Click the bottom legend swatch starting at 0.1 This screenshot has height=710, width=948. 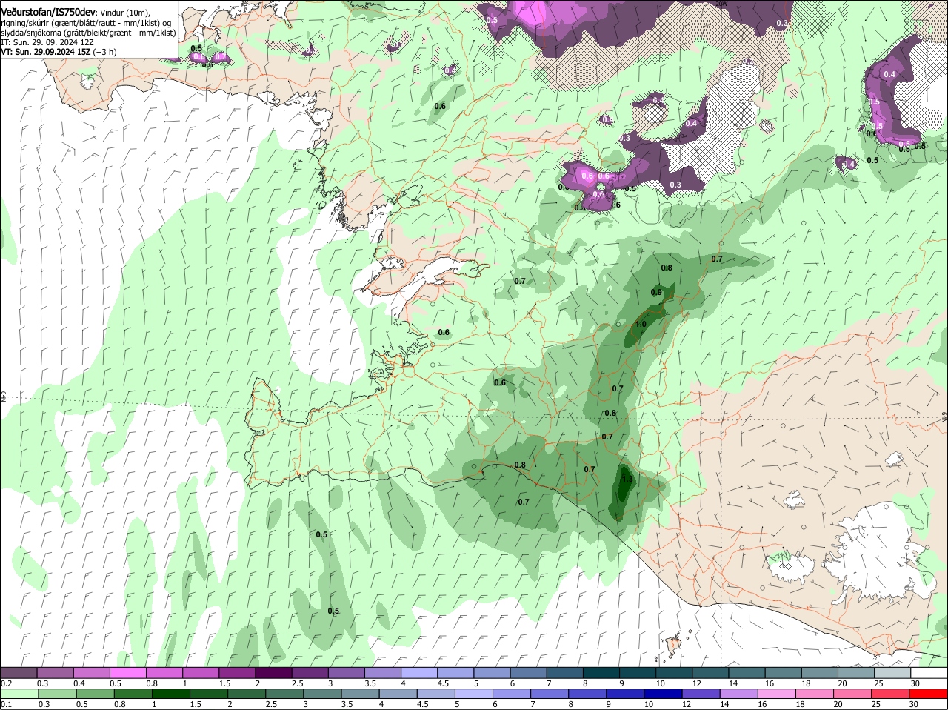(x=19, y=694)
